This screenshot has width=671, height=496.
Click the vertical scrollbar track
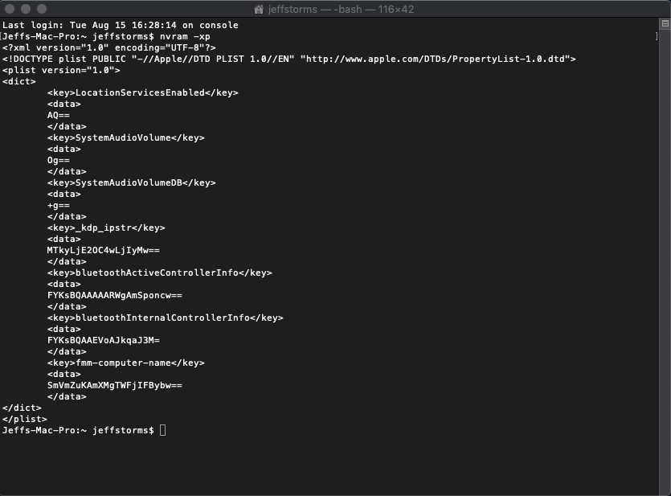[664, 241]
